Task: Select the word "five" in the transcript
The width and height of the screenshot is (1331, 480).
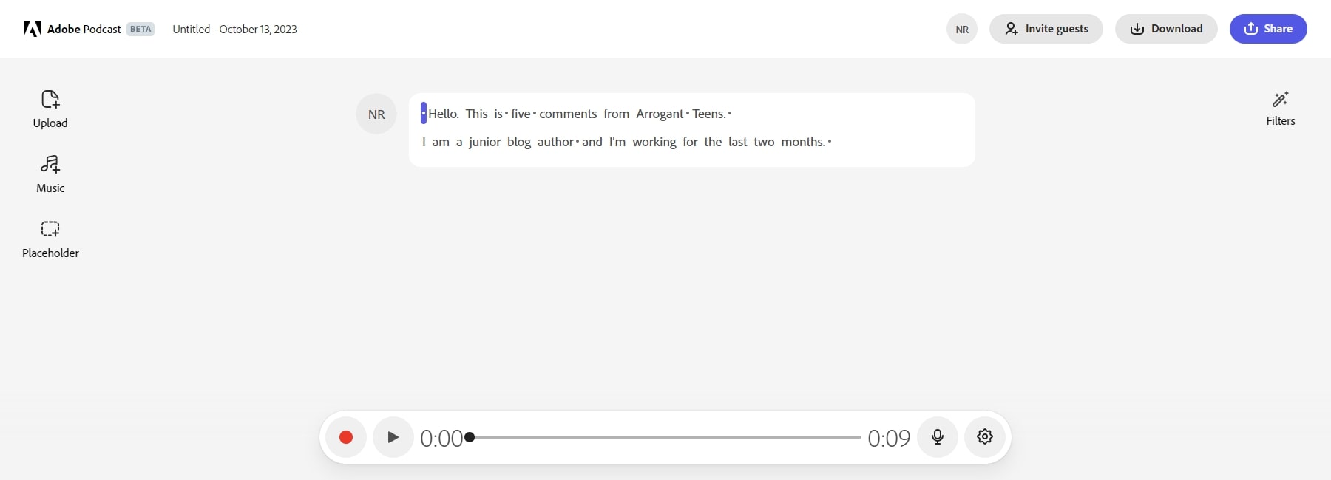Action: 521,114
